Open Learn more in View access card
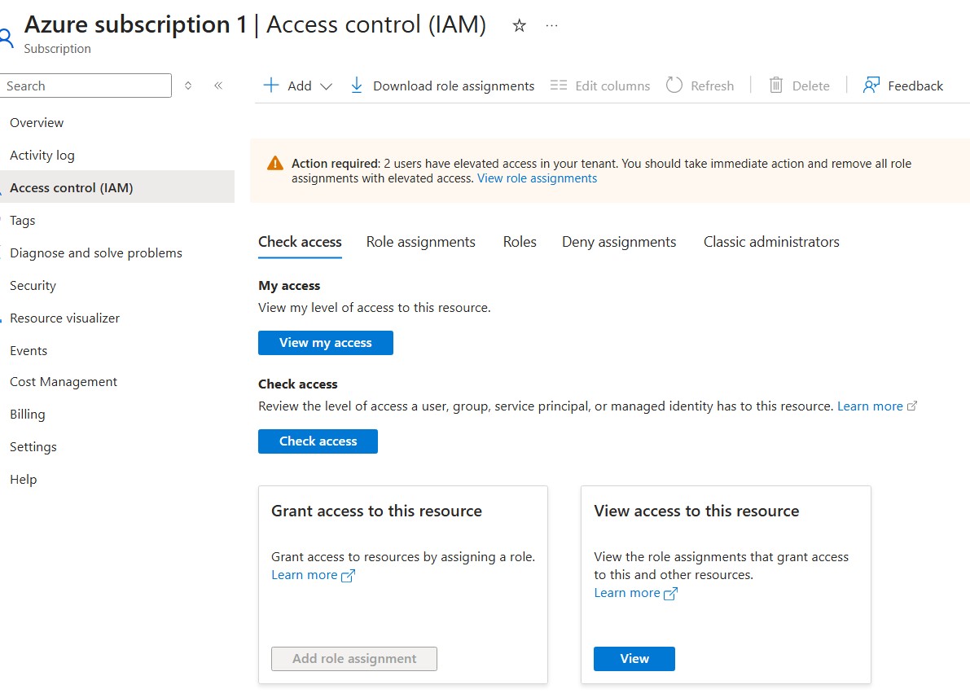The image size is (970, 698). point(626,593)
